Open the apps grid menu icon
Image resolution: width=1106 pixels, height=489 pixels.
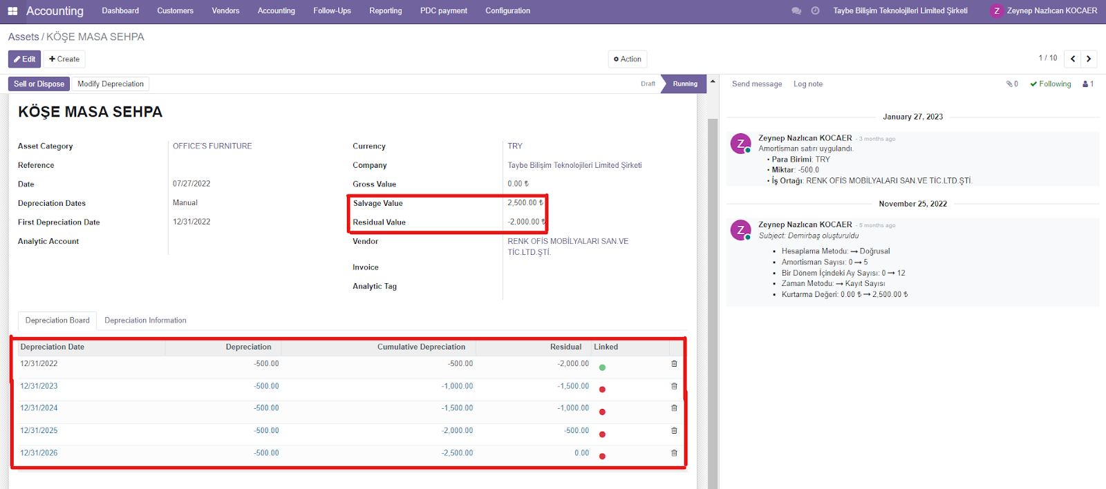click(12, 11)
